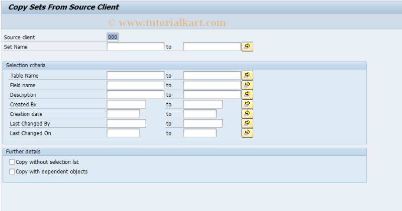This screenshot has width=402, height=211.
Task: Focus Last Changed By to field
Action: (203, 123)
